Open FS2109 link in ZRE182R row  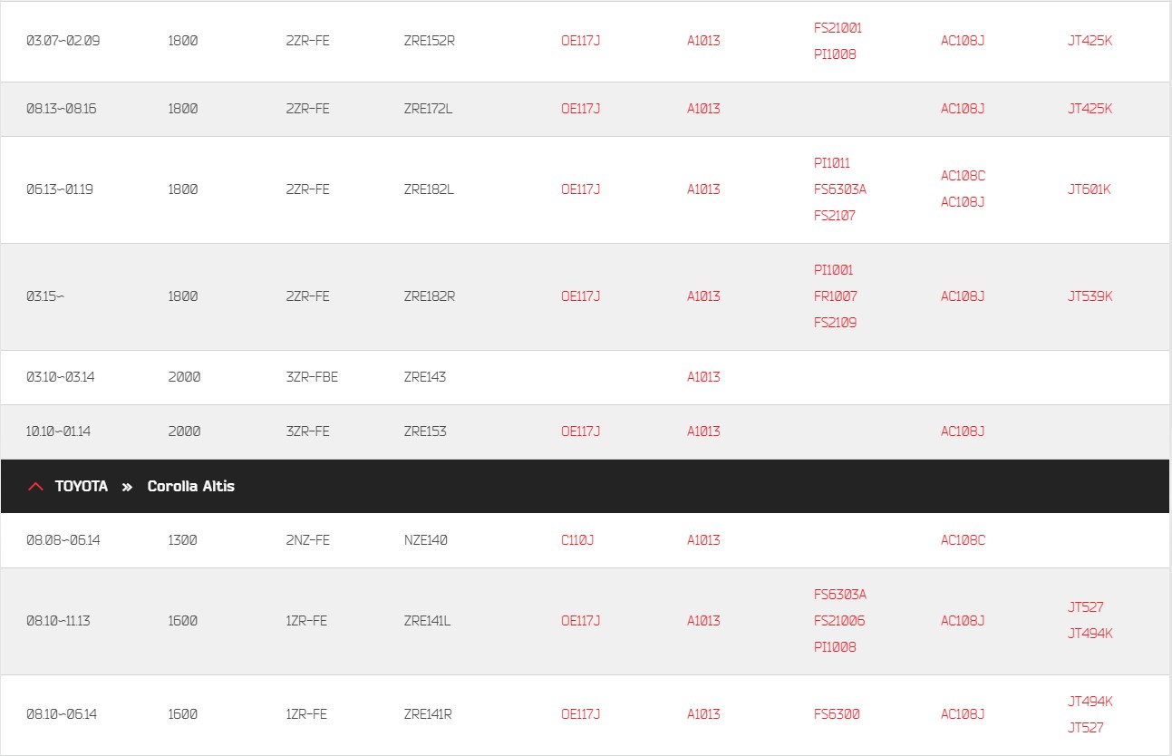click(x=835, y=323)
